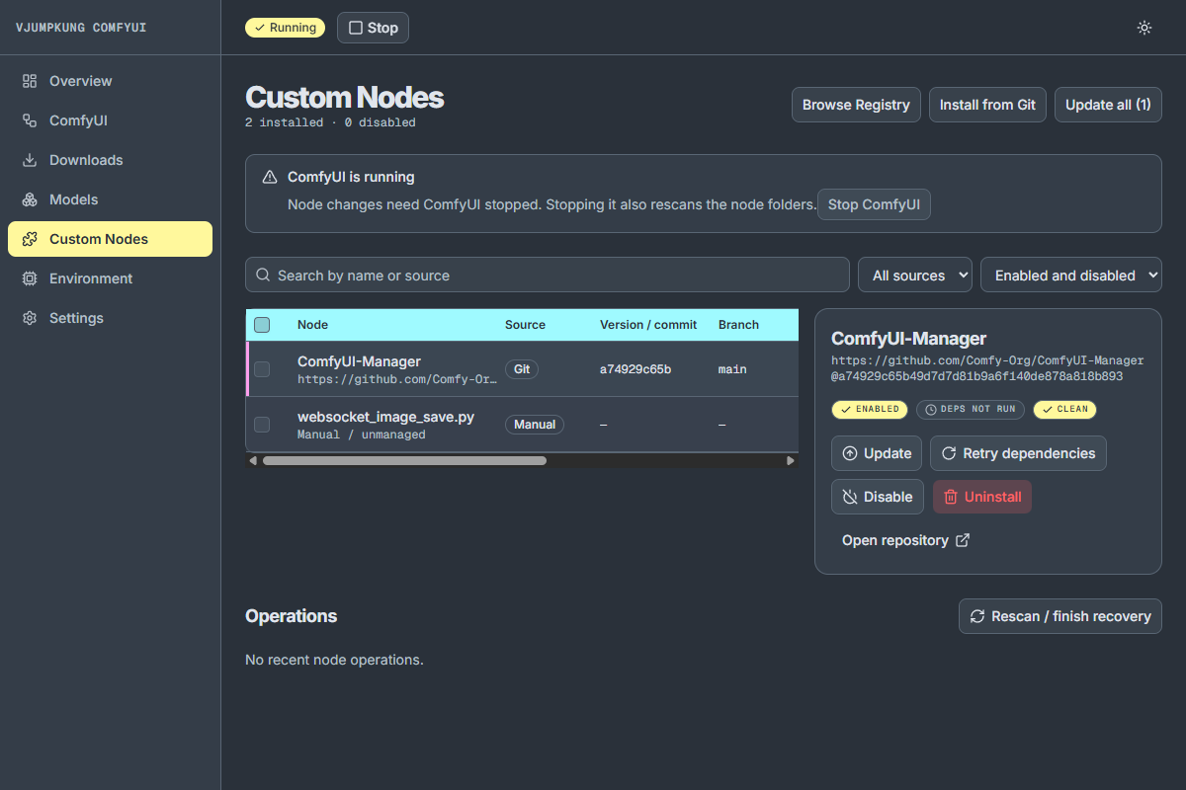Go to ComfyUI section in sidebar
Viewport: 1186px width, 790px height.
tap(110, 120)
